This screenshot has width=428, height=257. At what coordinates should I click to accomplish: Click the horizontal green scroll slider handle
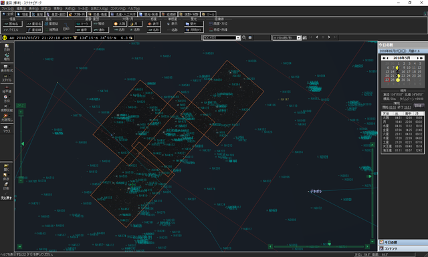coord(329,244)
